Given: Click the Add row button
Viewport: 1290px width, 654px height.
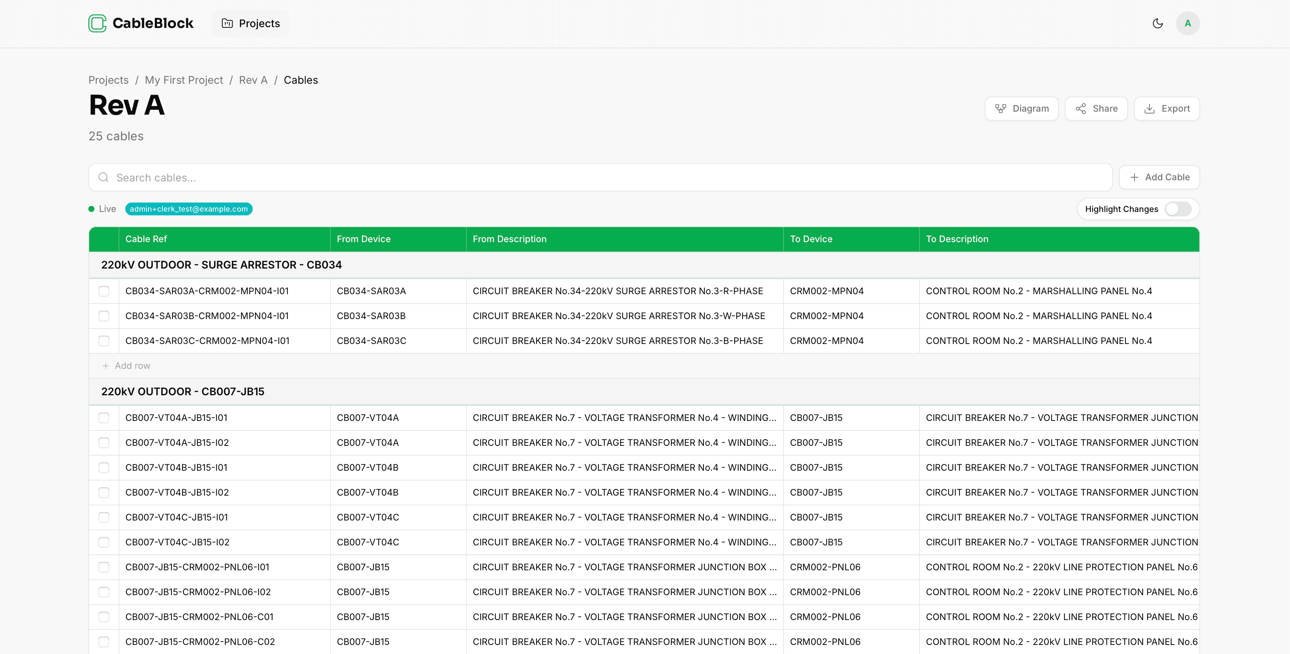Looking at the screenshot, I should 127,365.
